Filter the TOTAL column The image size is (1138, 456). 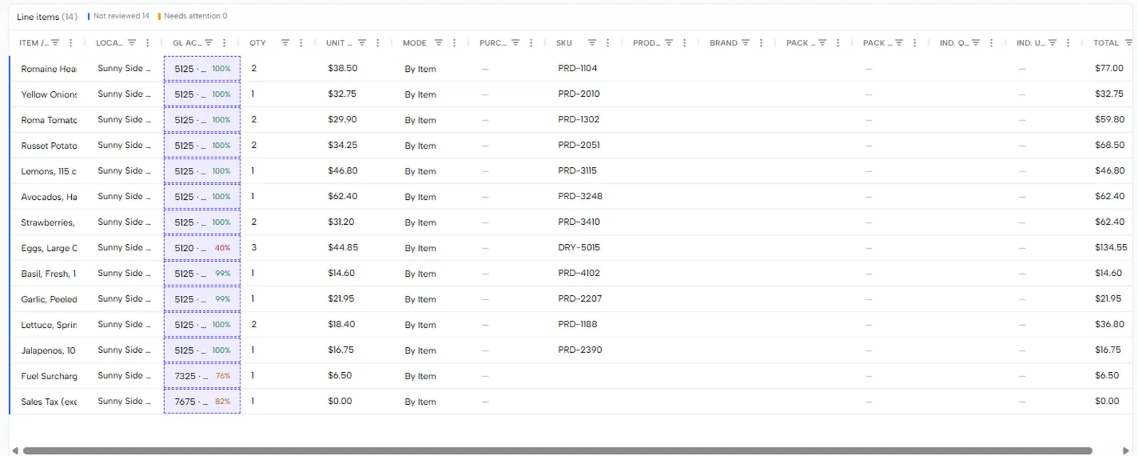pyautogui.click(x=1129, y=43)
